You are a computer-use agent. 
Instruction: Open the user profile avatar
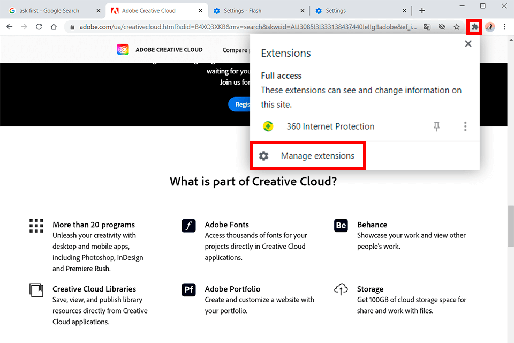tap(490, 27)
